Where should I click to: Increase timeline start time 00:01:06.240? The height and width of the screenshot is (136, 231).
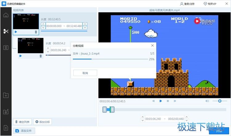tap(143, 117)
